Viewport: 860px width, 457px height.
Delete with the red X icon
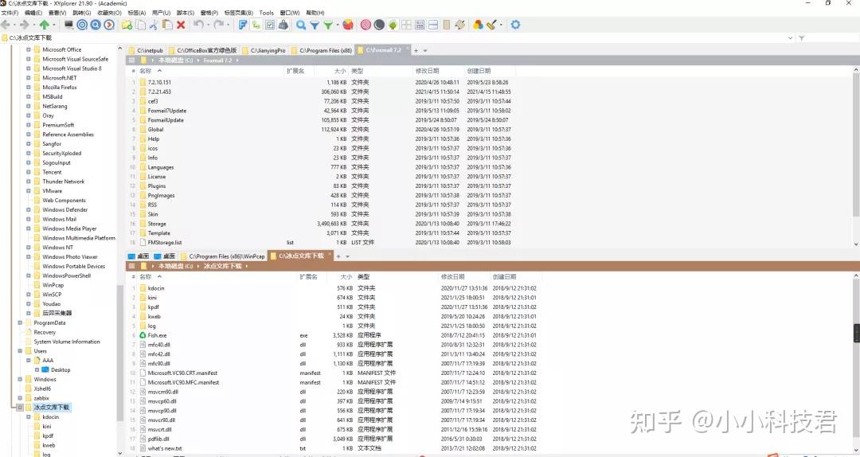point(181,25)
